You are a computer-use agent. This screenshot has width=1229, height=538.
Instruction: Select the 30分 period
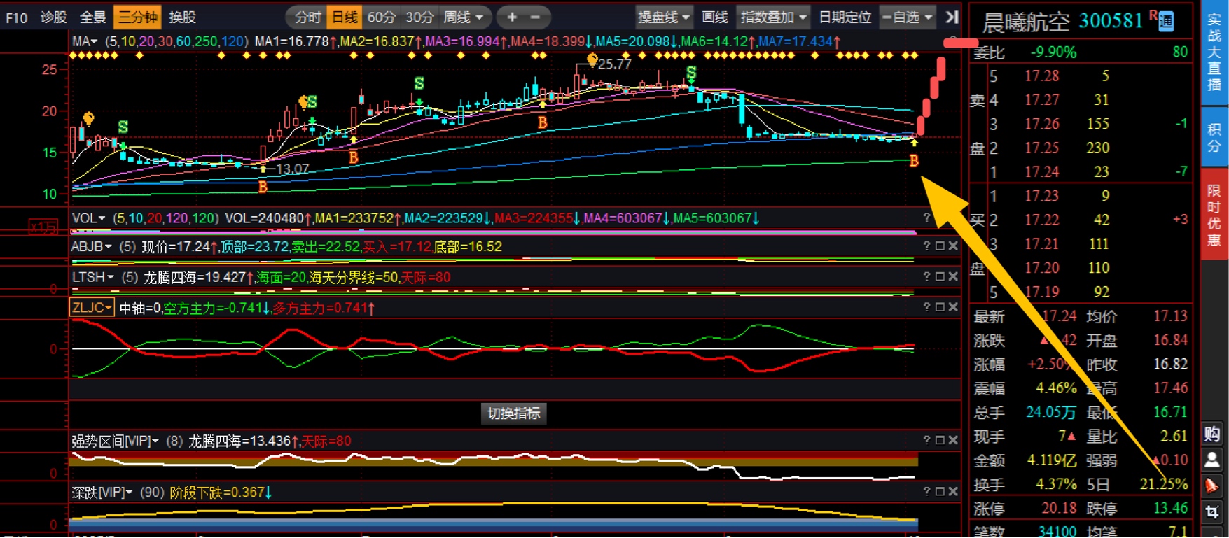[419, 17]
